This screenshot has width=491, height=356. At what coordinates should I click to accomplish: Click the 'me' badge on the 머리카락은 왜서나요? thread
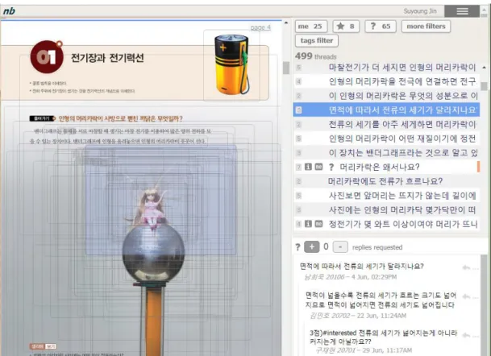point(318,167)
